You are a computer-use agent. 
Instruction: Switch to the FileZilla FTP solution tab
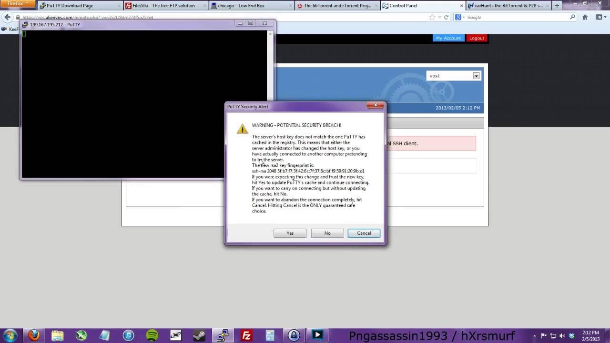tap(164, 6)
